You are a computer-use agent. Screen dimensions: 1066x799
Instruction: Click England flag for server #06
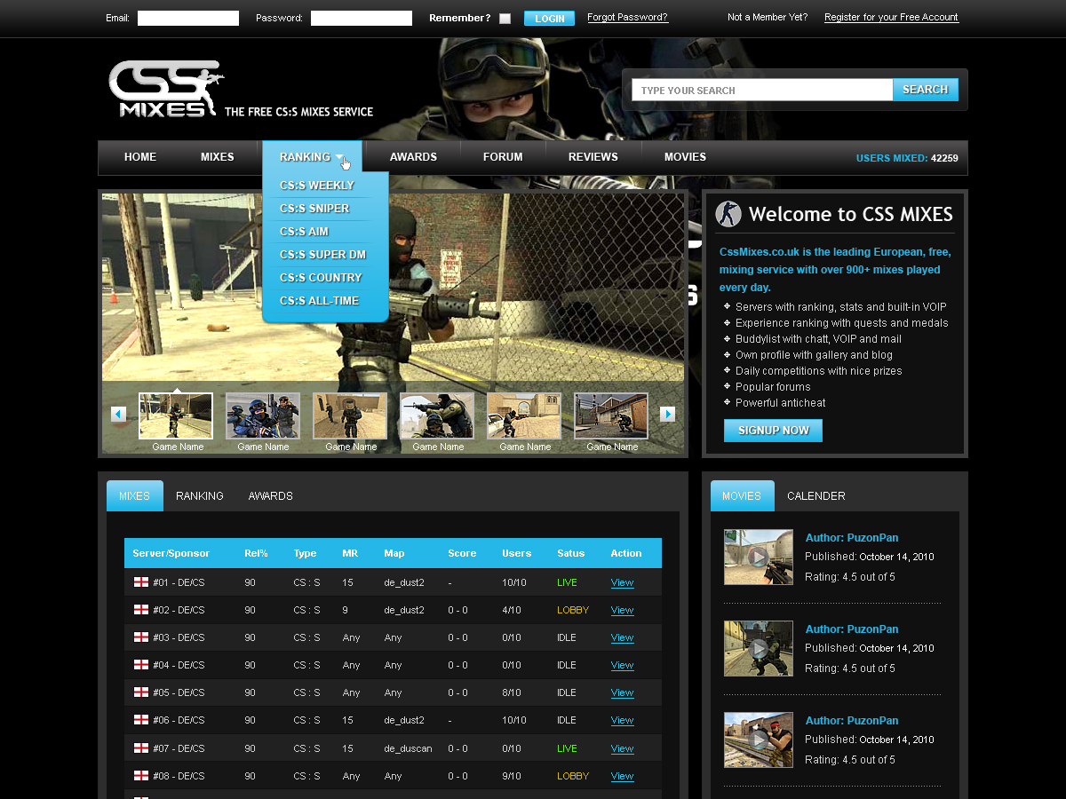pyautogui.click(x=141, y=720)
